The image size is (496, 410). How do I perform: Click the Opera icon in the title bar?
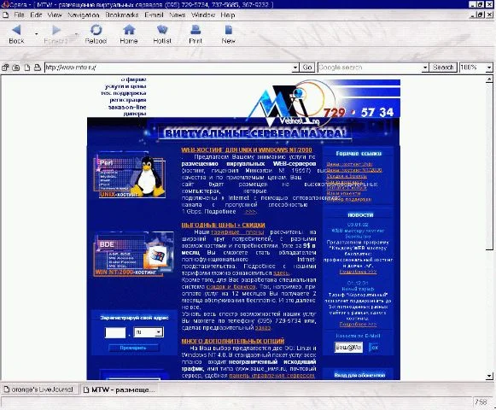click(x=5, y=4)
